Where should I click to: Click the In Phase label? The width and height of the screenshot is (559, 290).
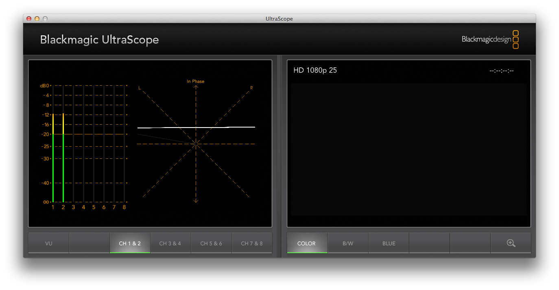[x=196, y=81]
